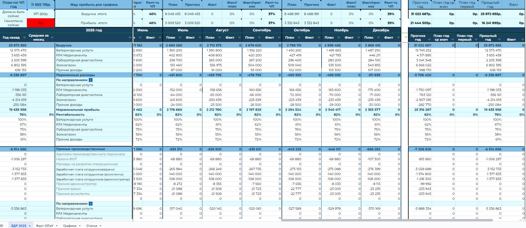Select Прогноз год Выручка value 31 022 687
The height and width of the screenshot is (228, 526).
(420, 45)
